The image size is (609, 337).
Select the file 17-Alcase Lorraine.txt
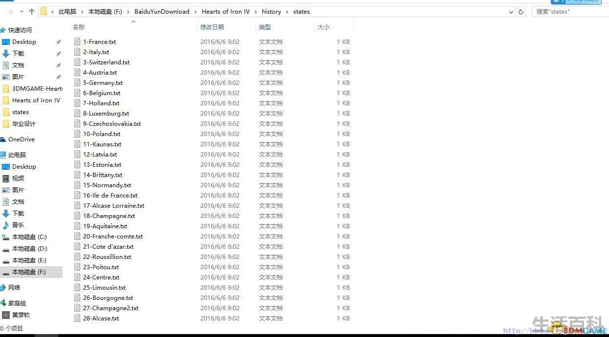coord(113,206)
